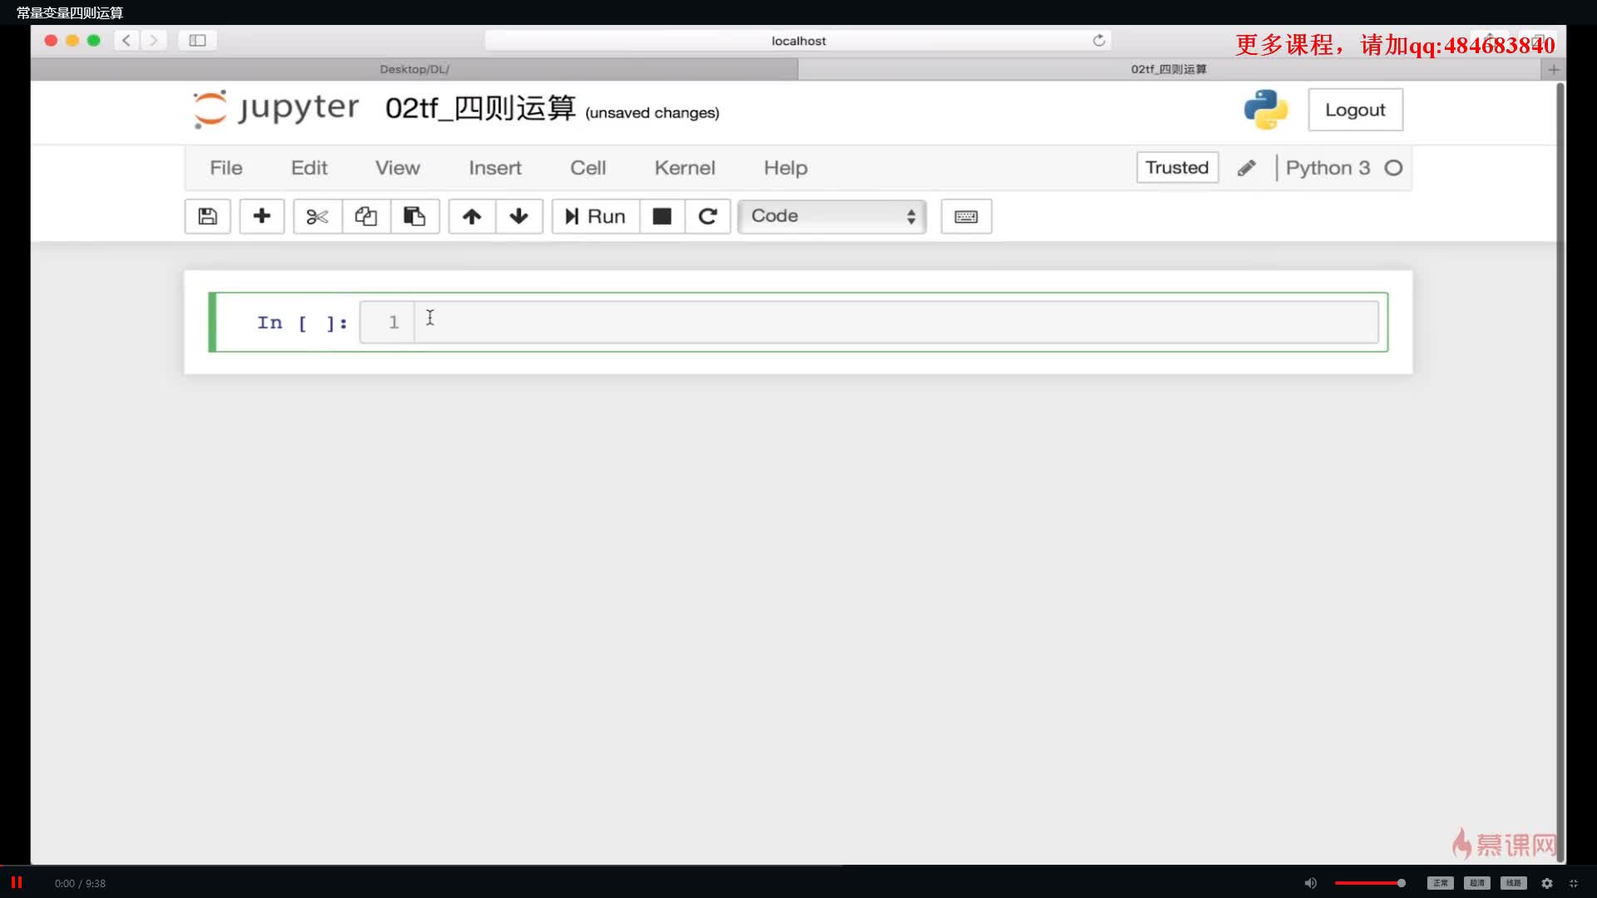Switch to the 02tf_四则运算 browser tab
The image size is (1597, 898).
click(1169, 69)
